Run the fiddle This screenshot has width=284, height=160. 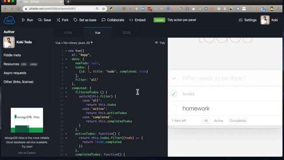click(x=28, y=20)
